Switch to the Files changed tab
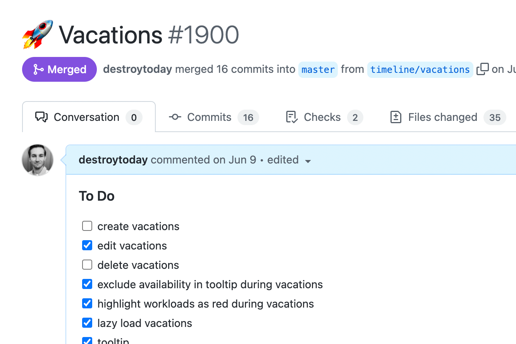Image resolution: width=516 pixels, height=344 pixels. pyautogui.click(x=448, y=117)
